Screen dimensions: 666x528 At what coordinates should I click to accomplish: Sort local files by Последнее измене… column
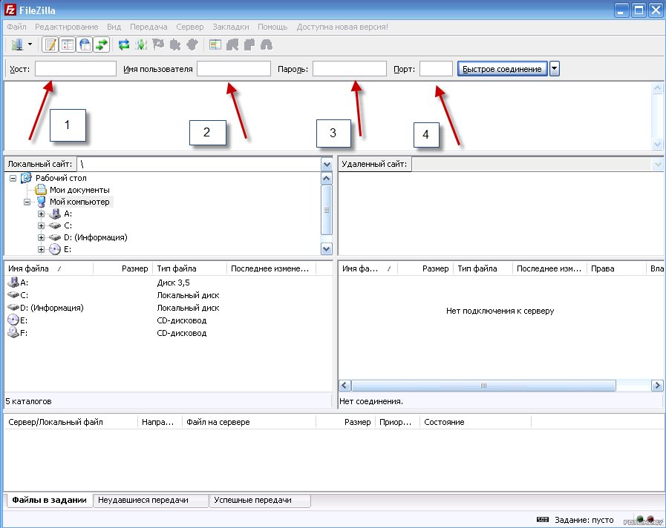point(271,268)
